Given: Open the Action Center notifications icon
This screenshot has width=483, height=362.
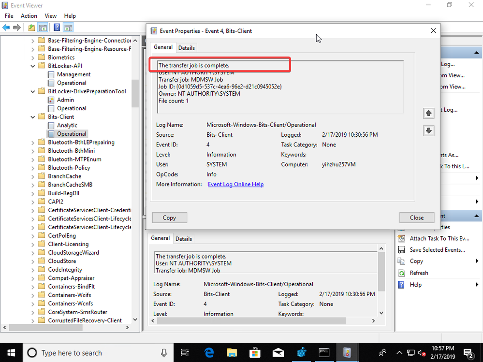Looking at the screenshot, I should click(x=468, y=353).
